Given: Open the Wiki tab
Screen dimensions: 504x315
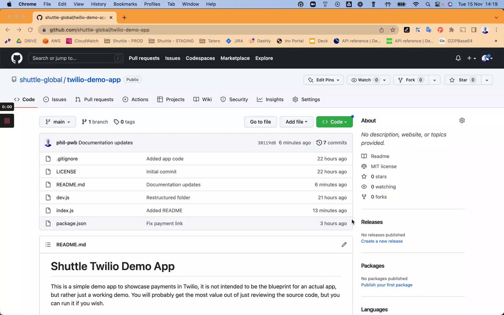Looking at the screenshot, I should coord(203,100).
